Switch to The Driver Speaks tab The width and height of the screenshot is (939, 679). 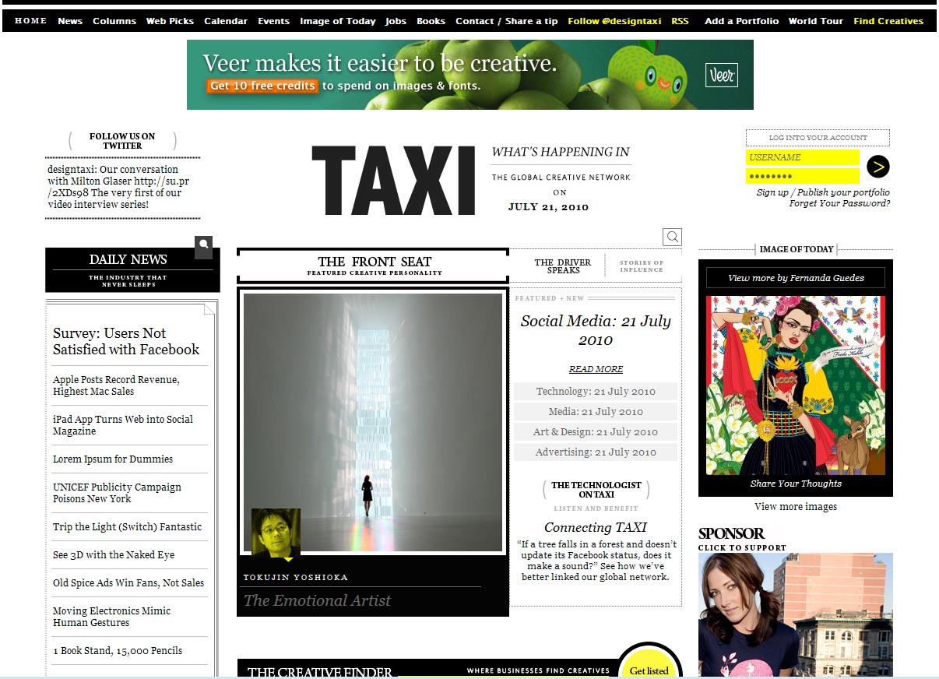click(563, 266)
